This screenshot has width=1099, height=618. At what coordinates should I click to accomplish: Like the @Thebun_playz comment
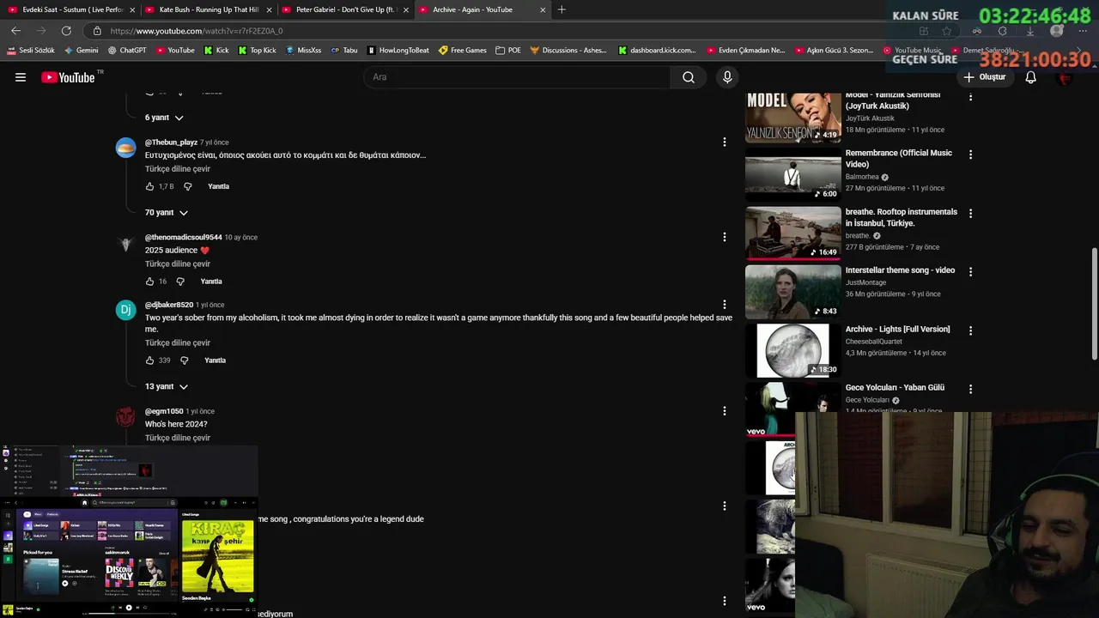click(150, 186)
